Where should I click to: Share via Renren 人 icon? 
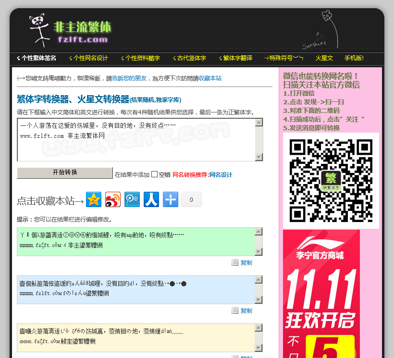(151, 199)
